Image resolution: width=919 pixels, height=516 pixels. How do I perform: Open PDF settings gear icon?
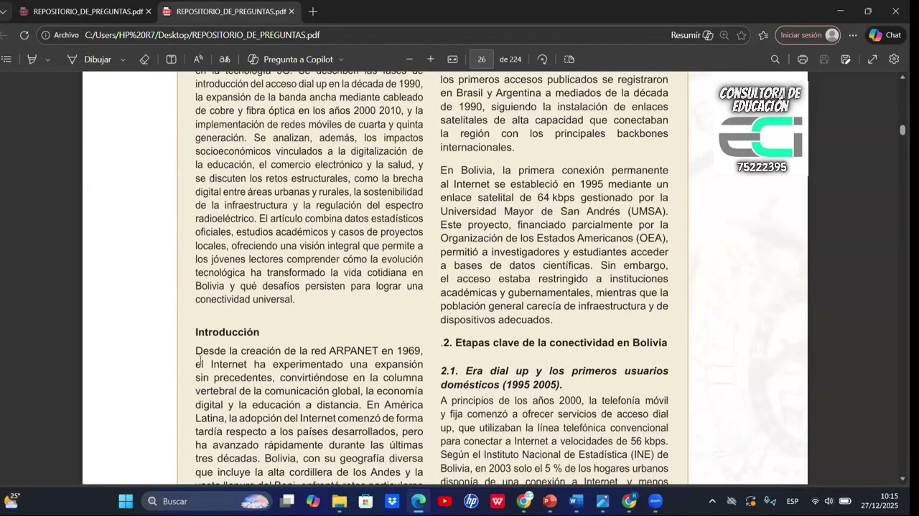[x=894, y=59]
